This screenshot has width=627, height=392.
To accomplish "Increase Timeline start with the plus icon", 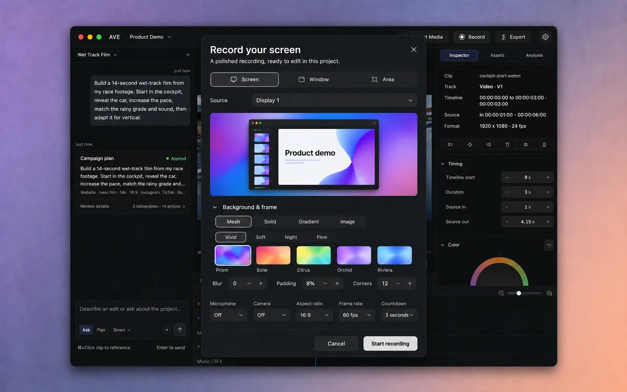I will (548, 177).
